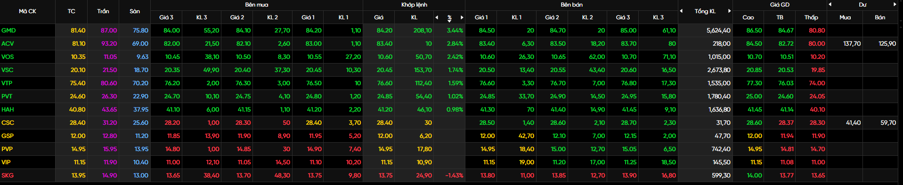Viewport: 903px width, 185px height.
Task: Open the ACV stock ticker
Action: [x=8, y=44]
